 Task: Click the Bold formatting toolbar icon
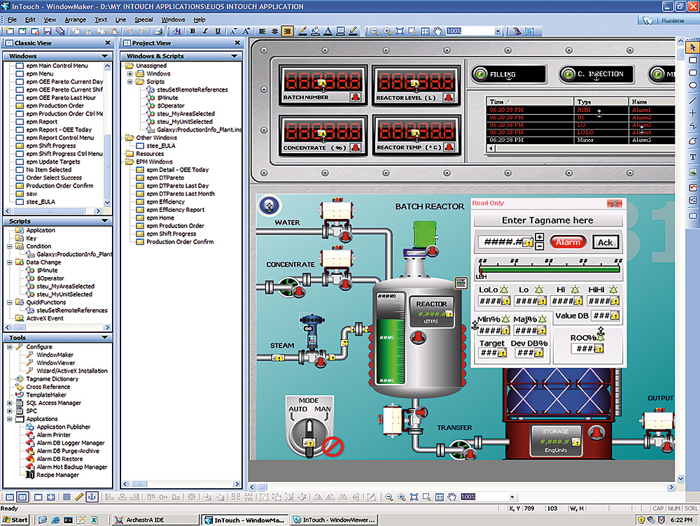click(194, 31)
